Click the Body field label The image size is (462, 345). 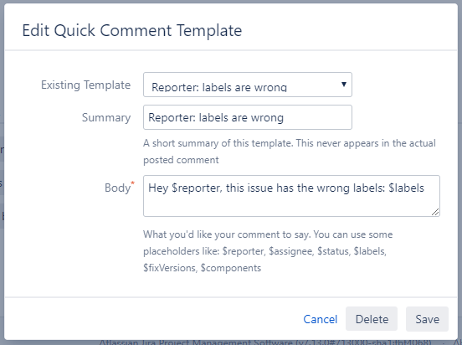pos(117,188)
